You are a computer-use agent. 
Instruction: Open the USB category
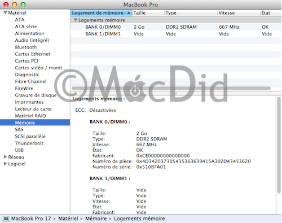click(x=19, y=150)
